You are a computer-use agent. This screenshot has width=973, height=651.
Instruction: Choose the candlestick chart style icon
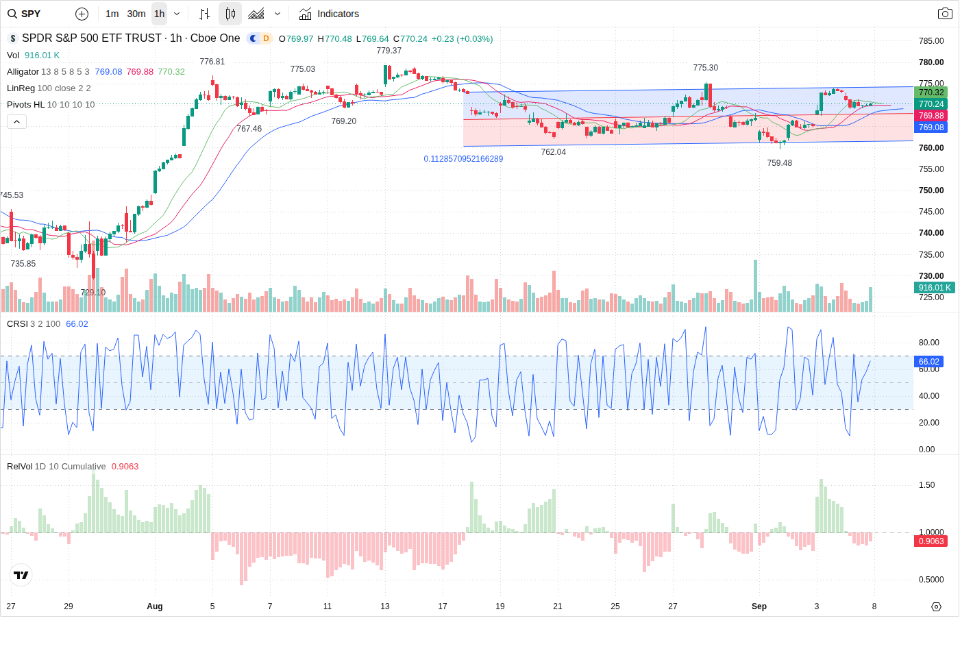[x=230, y=14]
